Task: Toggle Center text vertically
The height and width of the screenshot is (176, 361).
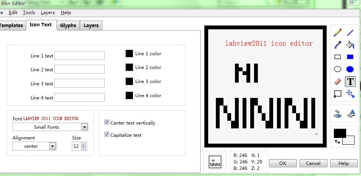Action: pyautogui.click(x=107, y=122)
